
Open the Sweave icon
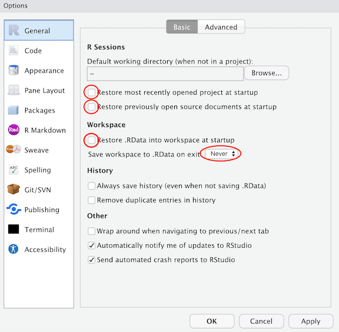point(14,150)
